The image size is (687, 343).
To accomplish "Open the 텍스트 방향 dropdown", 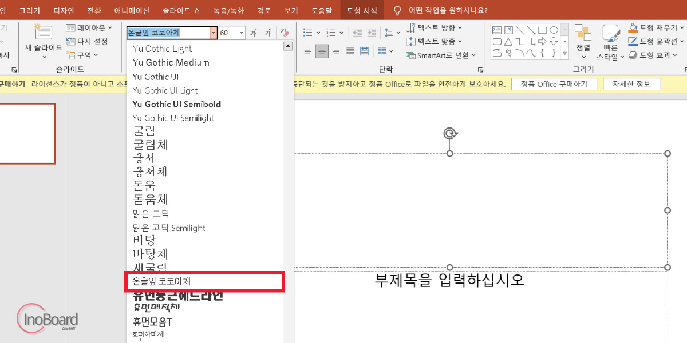I will click(434, 27).
